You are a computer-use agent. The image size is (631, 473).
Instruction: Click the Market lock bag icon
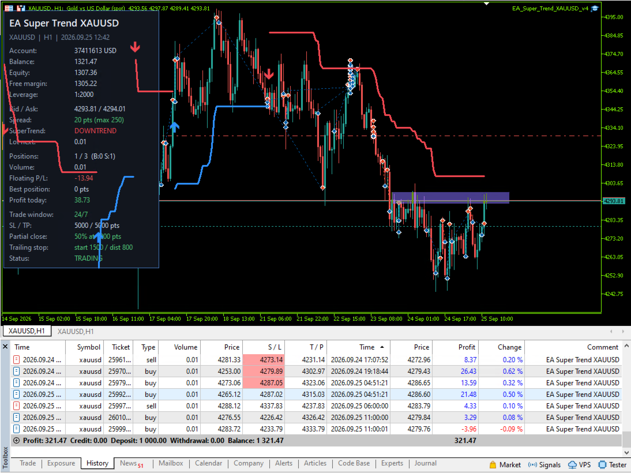(x=493, y=465)
